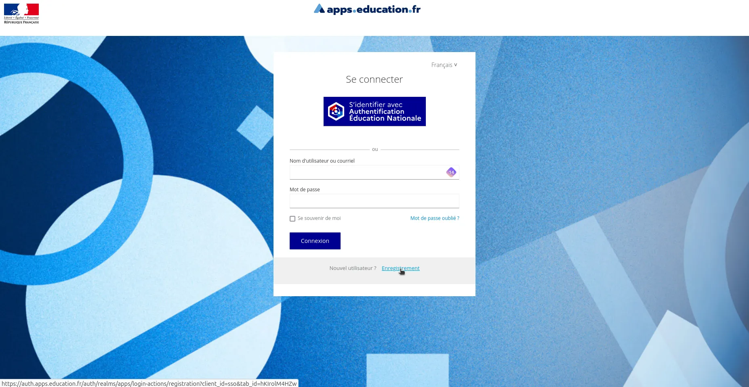749x387 pixels.
Task: Click the Connexion button
Action: point(315,241)
